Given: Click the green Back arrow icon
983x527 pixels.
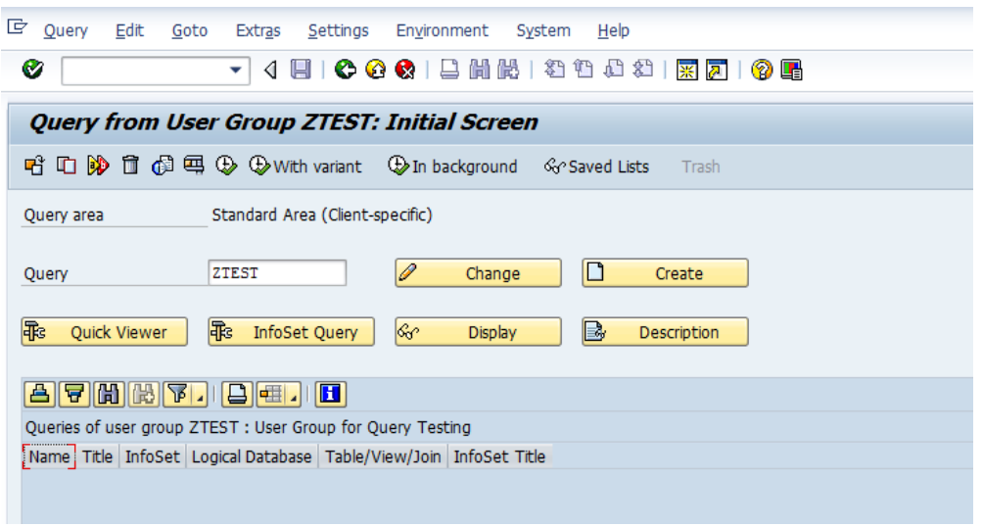Looking at the screenshot, I should point(346,69).
